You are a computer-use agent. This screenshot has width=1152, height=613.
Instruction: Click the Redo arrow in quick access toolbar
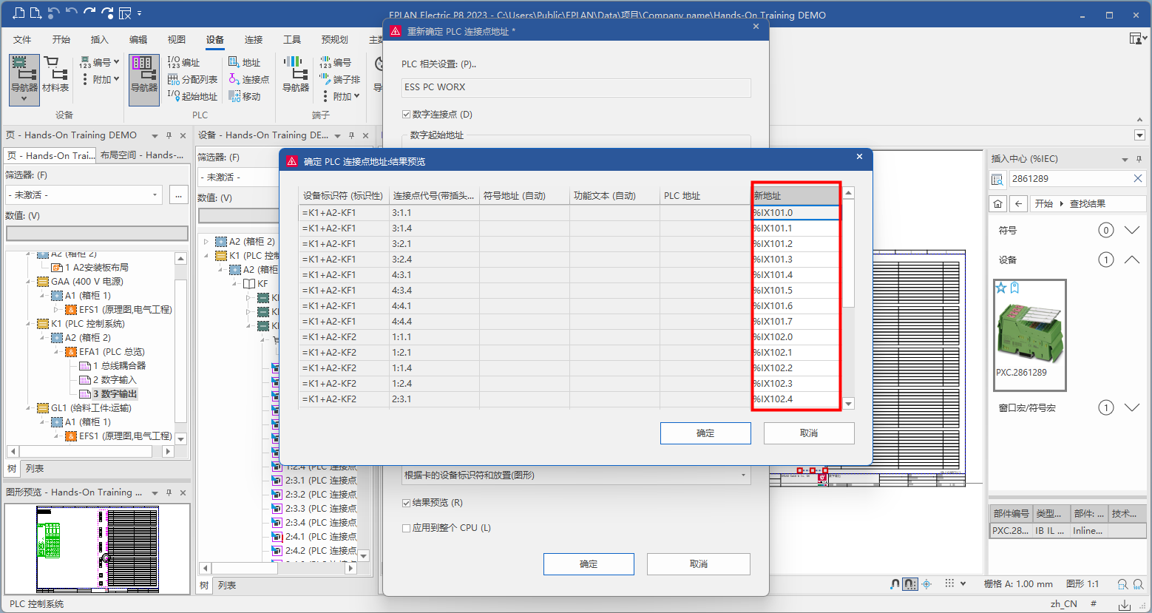[x=89, y=13]
